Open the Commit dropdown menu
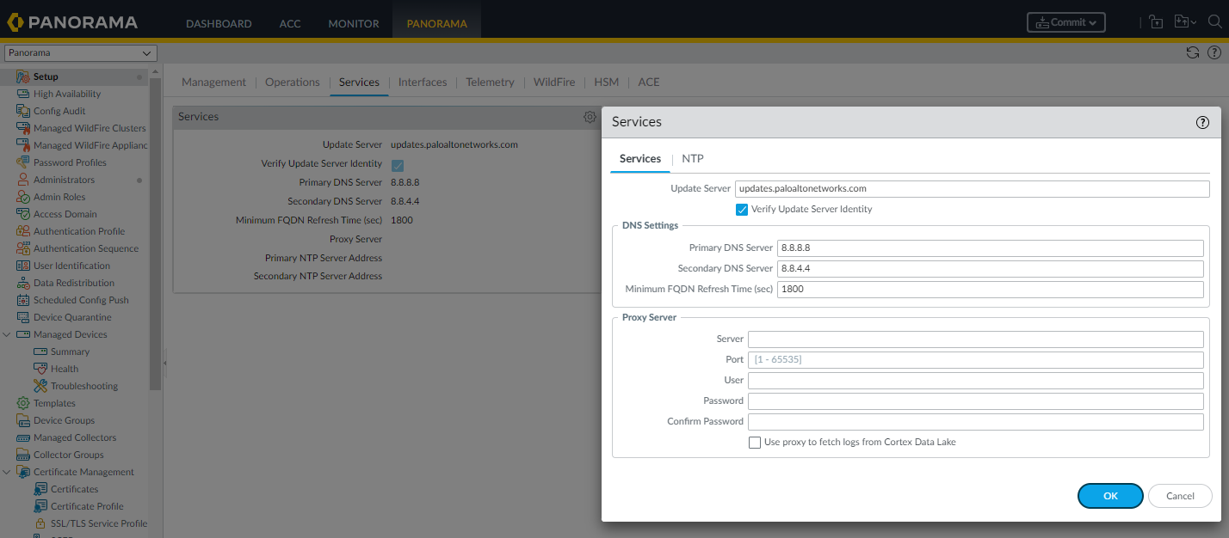Image resolution: width=1229 pixels, height=538 pixels. pos(1066,22)
